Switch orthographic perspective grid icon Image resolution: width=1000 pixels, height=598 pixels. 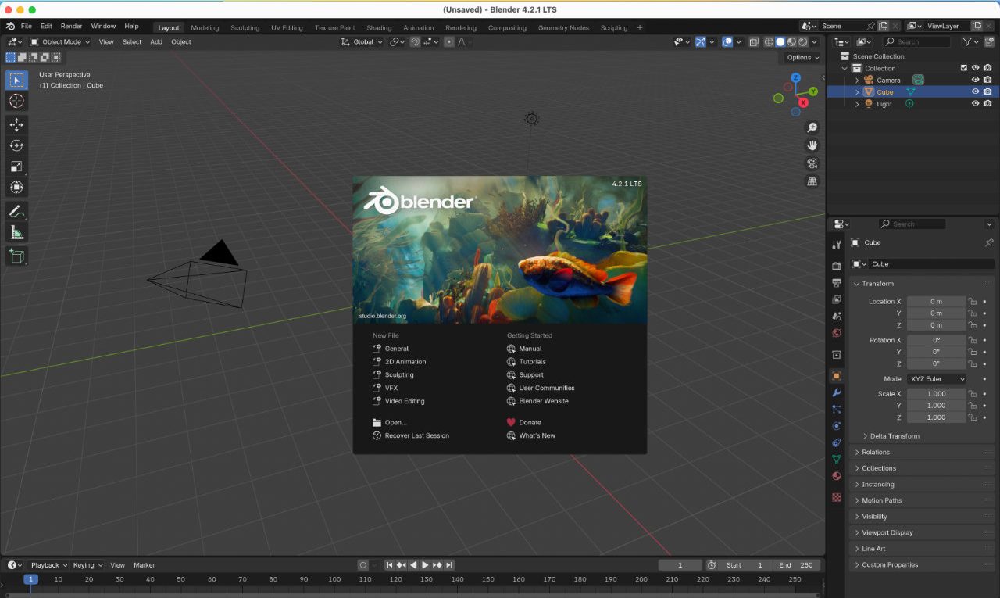point(812,181)
